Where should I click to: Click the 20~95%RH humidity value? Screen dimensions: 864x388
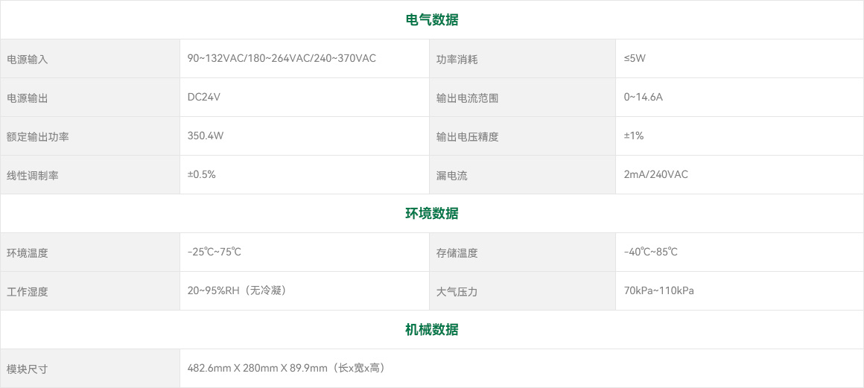[x=237, y=290]
